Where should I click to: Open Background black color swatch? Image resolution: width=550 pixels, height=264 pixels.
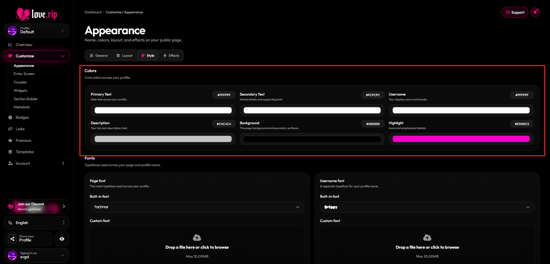click(312, 139)
